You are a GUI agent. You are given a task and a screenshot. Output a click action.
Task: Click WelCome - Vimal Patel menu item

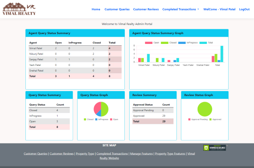click(219, 9)
